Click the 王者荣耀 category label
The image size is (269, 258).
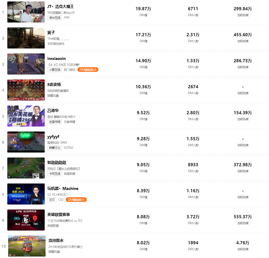pos(70,122)
